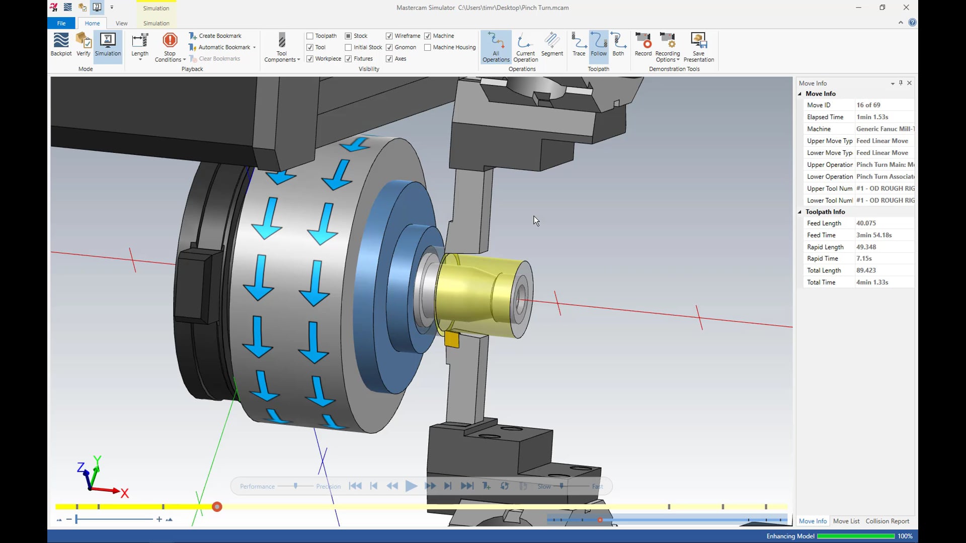Jump to simulation end
This screenshot has height=543, width=966.
tap(467, 486)
